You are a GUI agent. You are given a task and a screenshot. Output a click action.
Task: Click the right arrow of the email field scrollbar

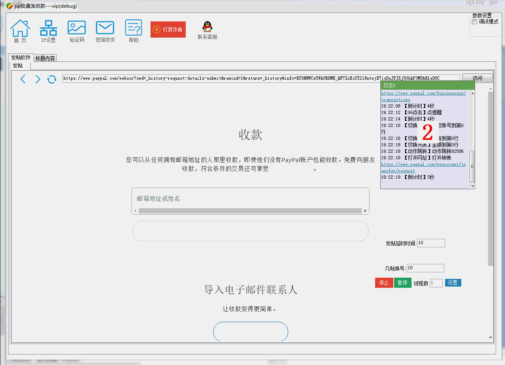(365, 211)
